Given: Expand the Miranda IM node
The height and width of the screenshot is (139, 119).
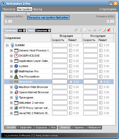Looking at the screenshot, I should [x=11, y=82].
